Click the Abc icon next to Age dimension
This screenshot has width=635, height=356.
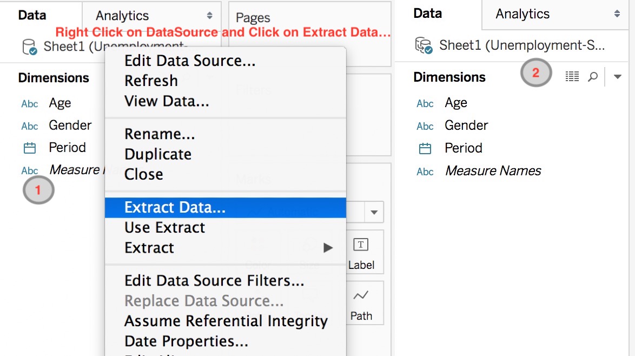coord(29,103)
